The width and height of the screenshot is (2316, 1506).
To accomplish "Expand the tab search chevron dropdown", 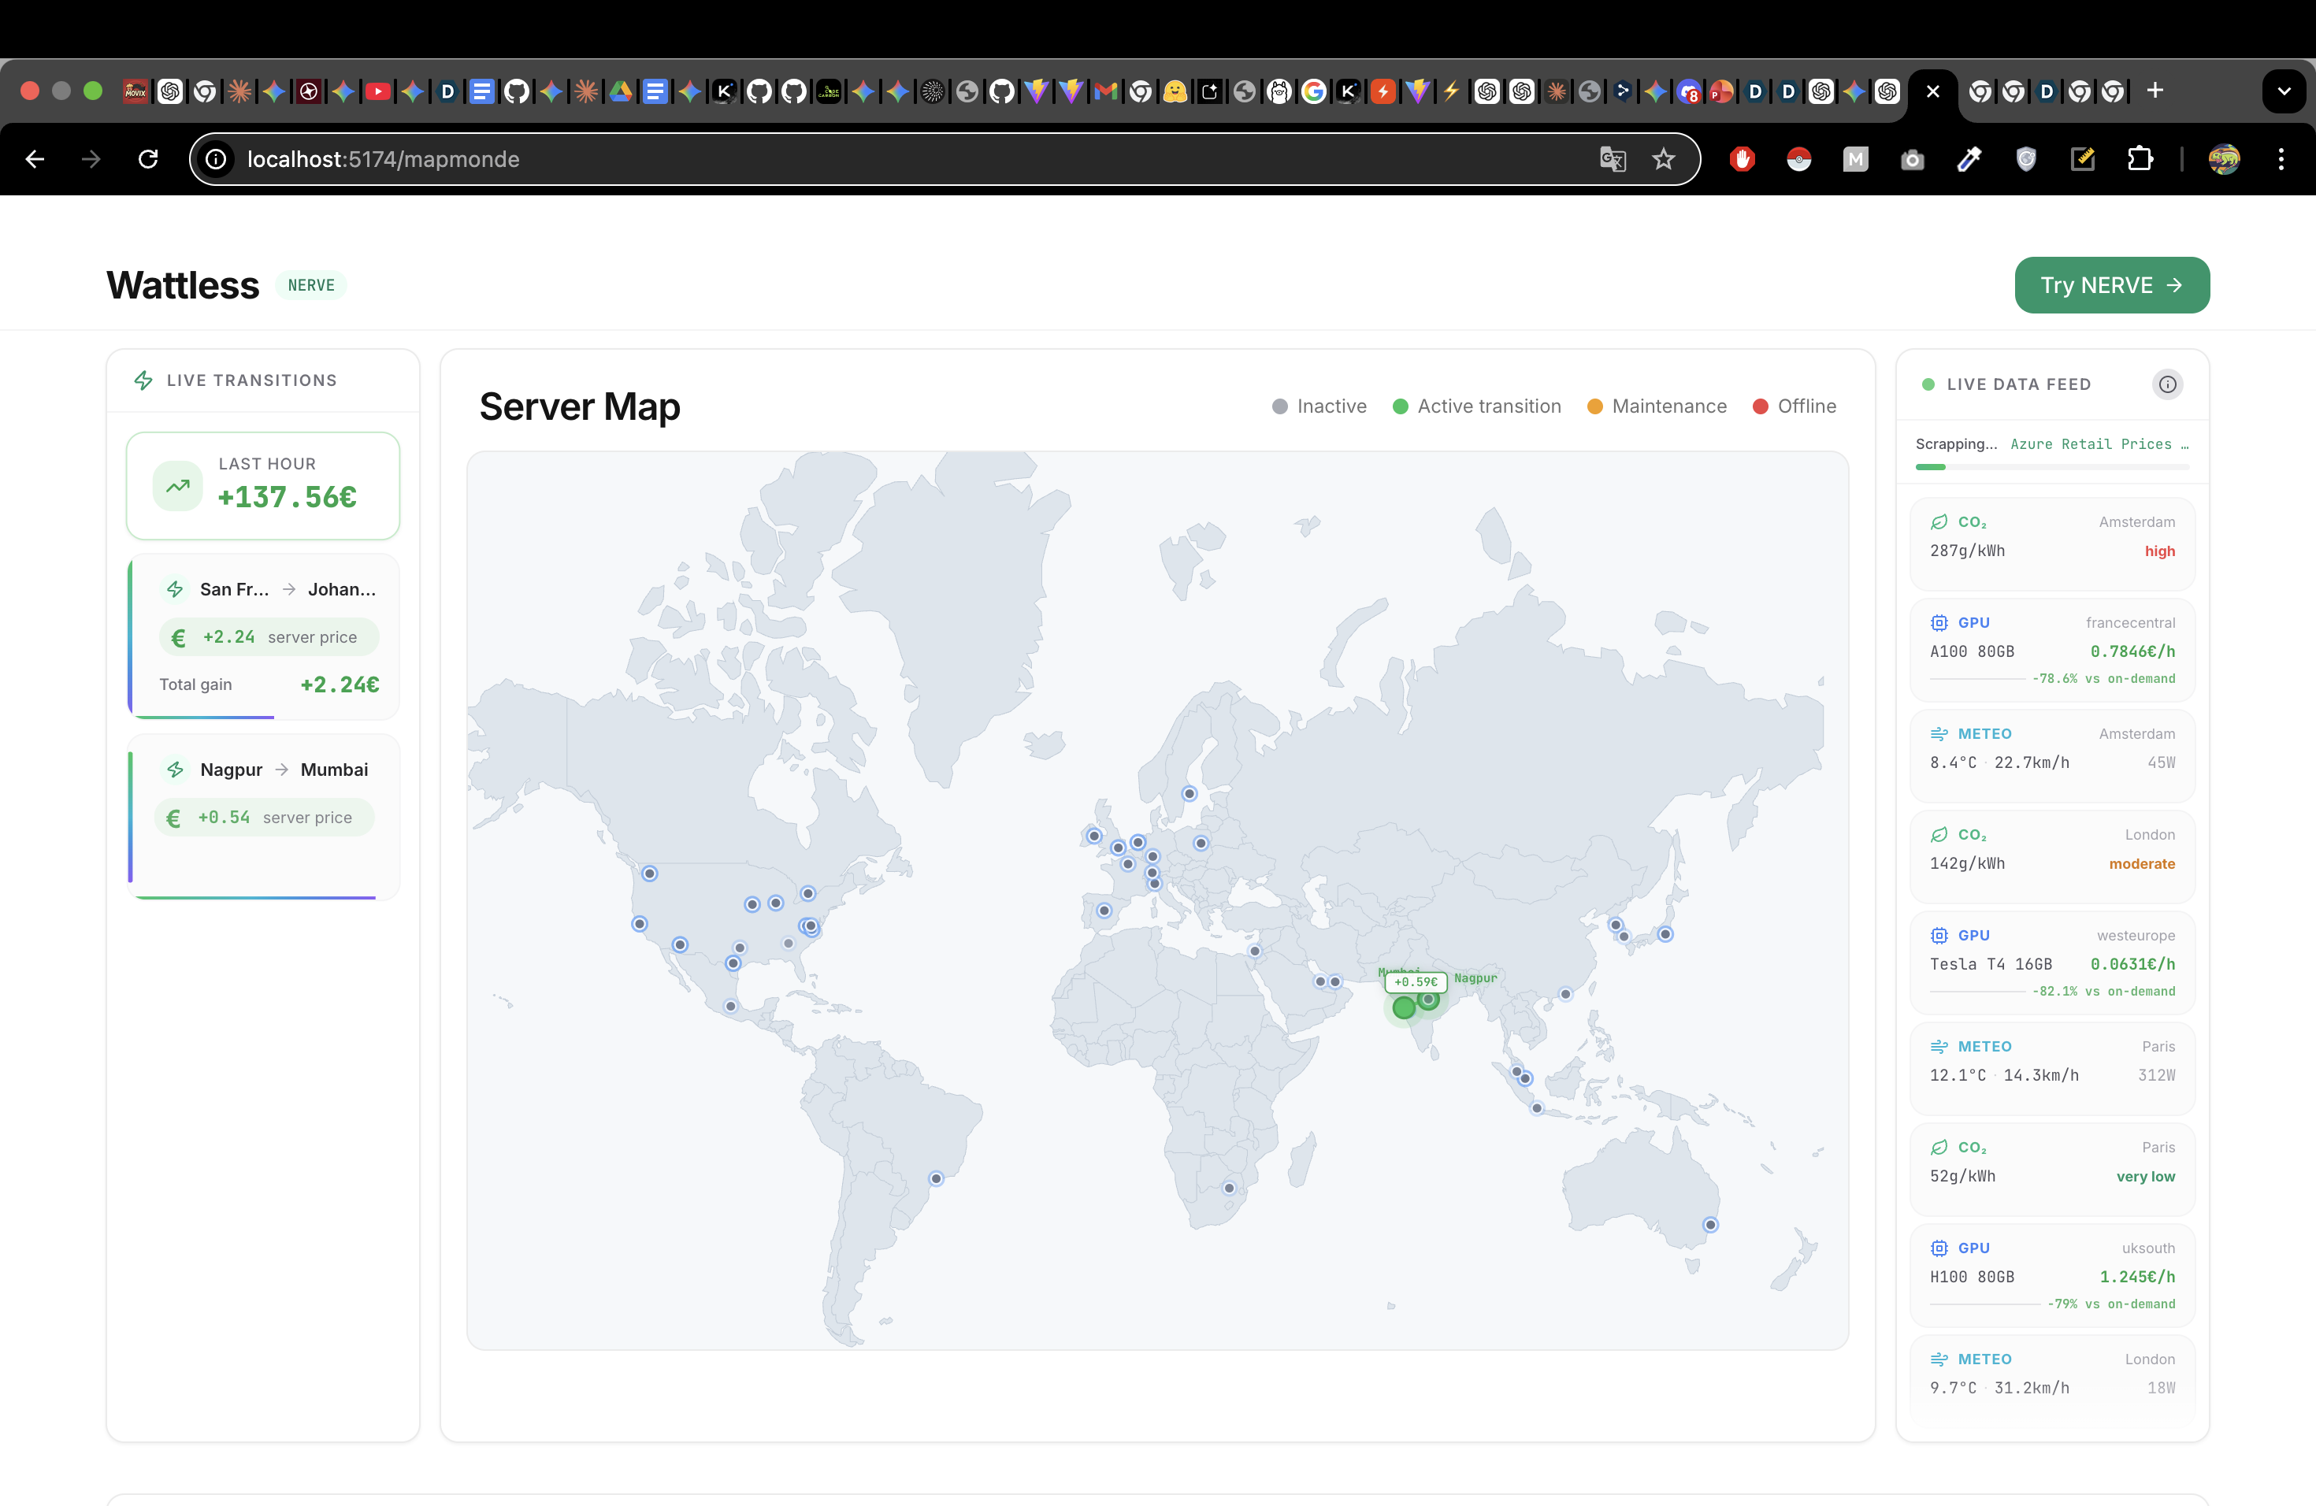I will 2283,91.
